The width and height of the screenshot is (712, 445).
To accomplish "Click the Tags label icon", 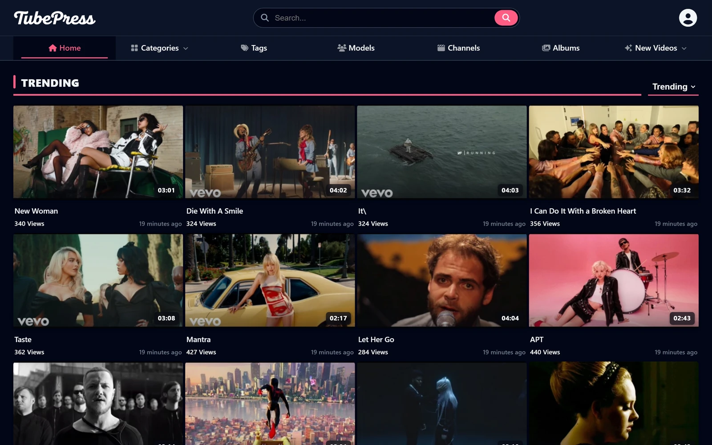I will coord(244,48).
